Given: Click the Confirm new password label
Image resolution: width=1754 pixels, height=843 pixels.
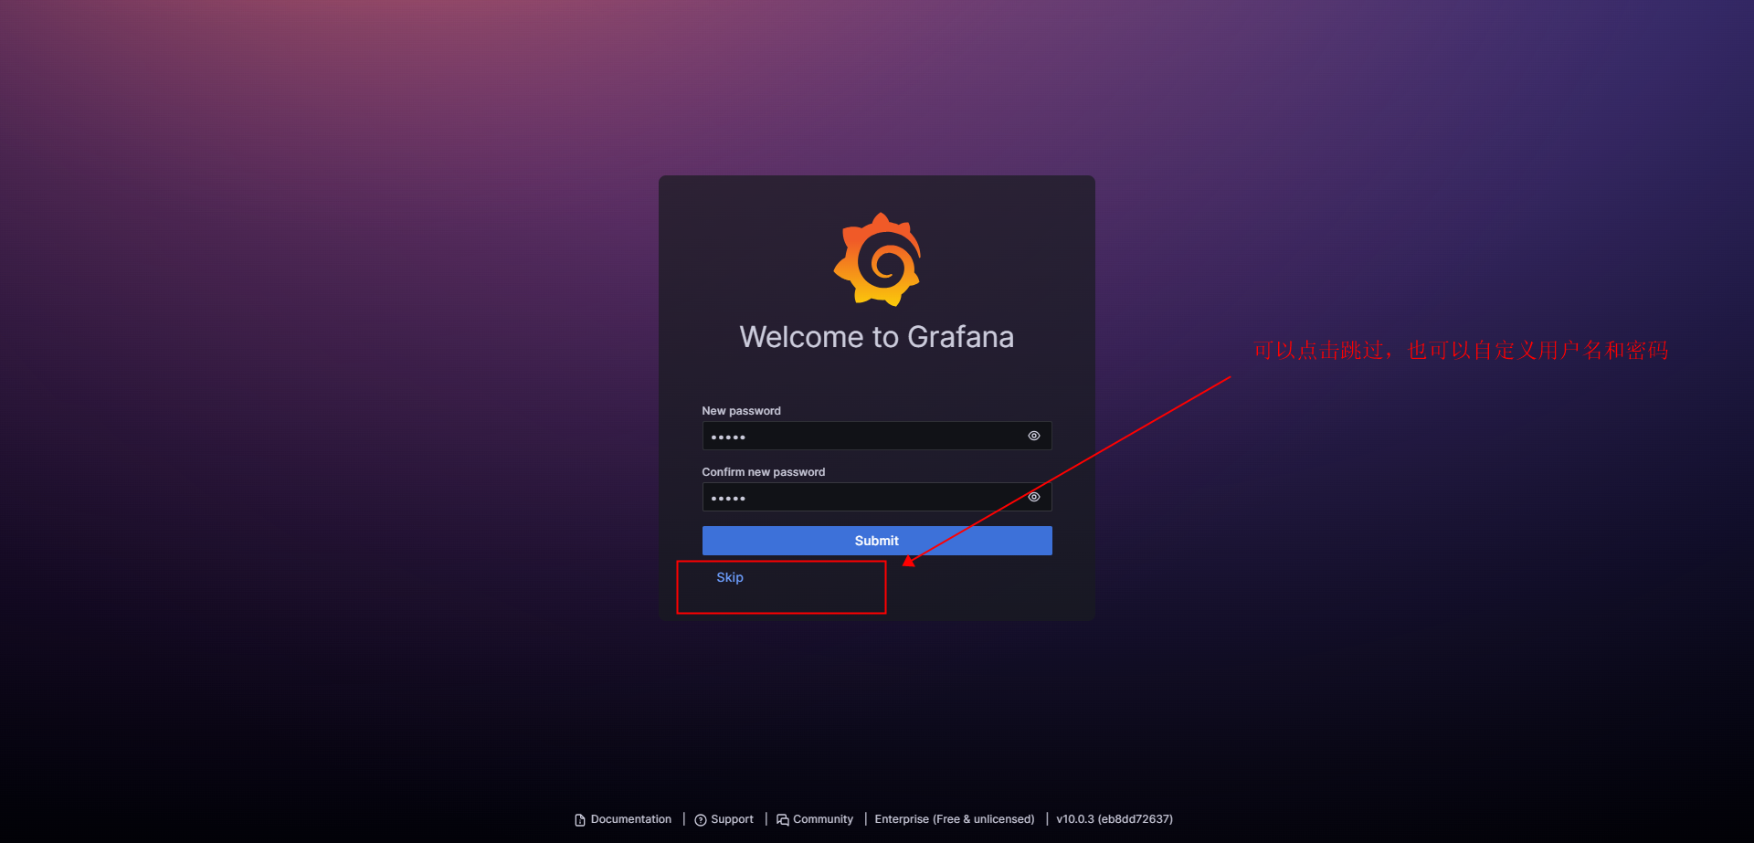Looking at the screenshot, I should [x=763, y=472].
